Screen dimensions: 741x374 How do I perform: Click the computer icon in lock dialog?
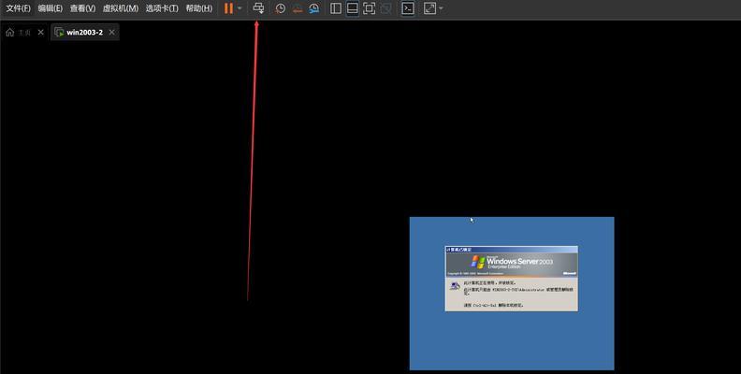click(455, 286)
